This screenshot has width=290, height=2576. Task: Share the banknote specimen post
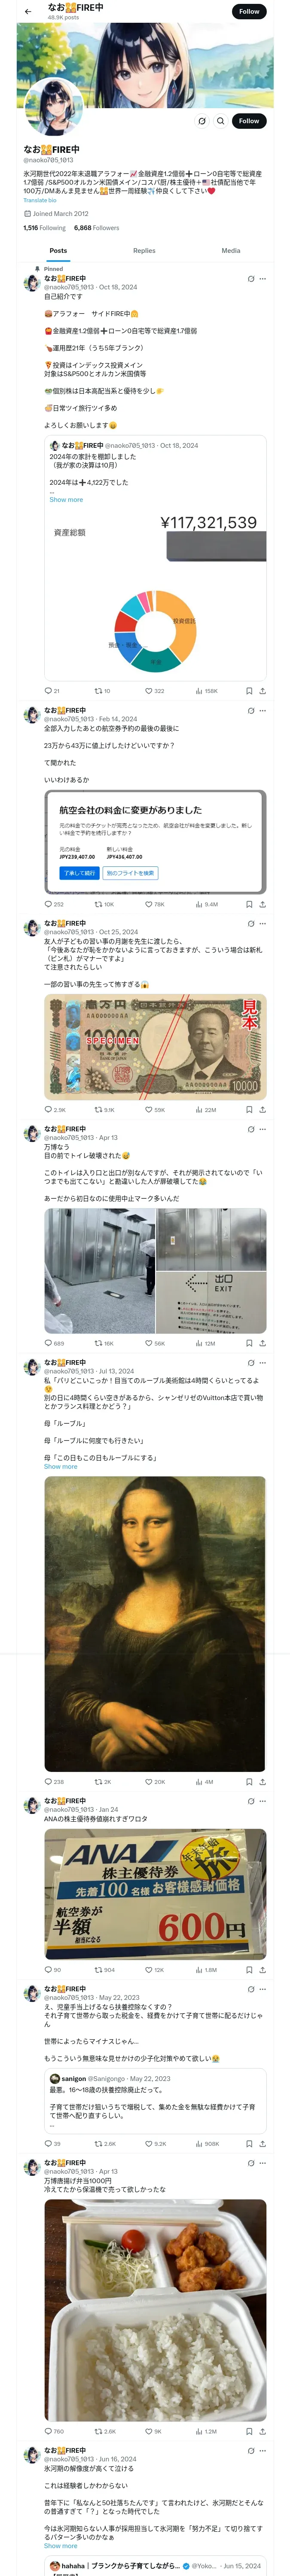(263, 1109)
